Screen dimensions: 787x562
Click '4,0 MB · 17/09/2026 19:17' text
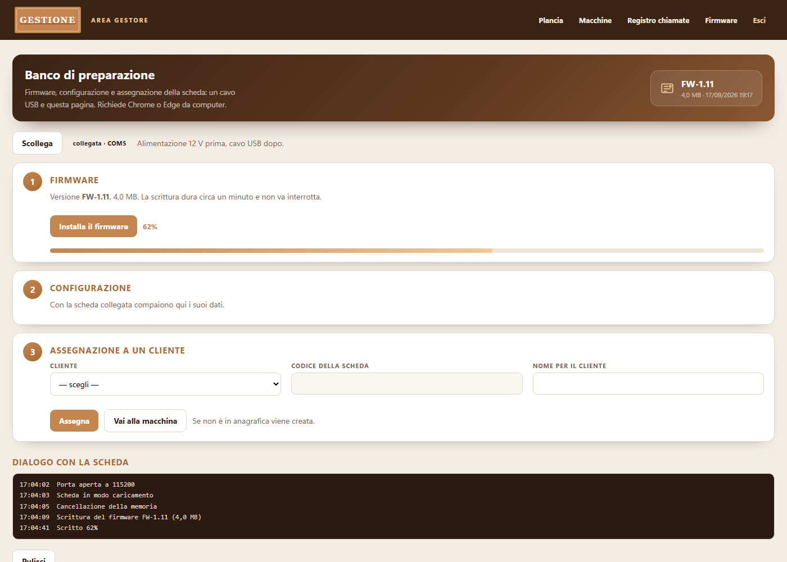pos(717,96)
